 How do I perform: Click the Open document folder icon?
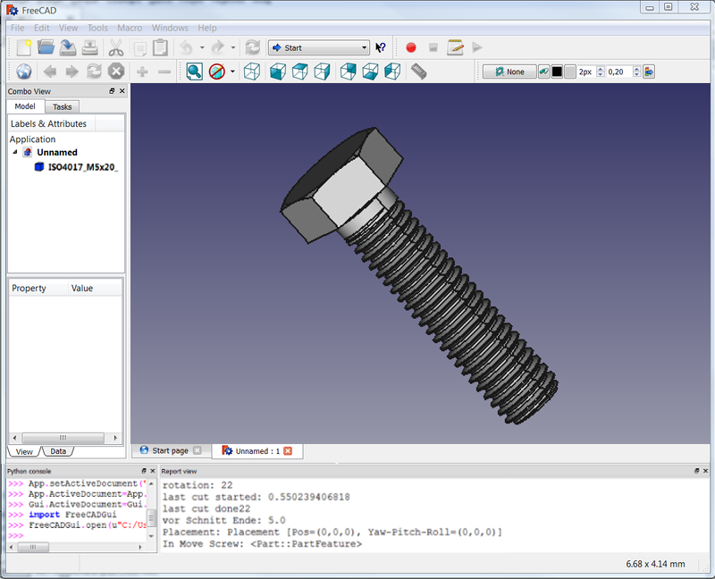pos(46,47)
